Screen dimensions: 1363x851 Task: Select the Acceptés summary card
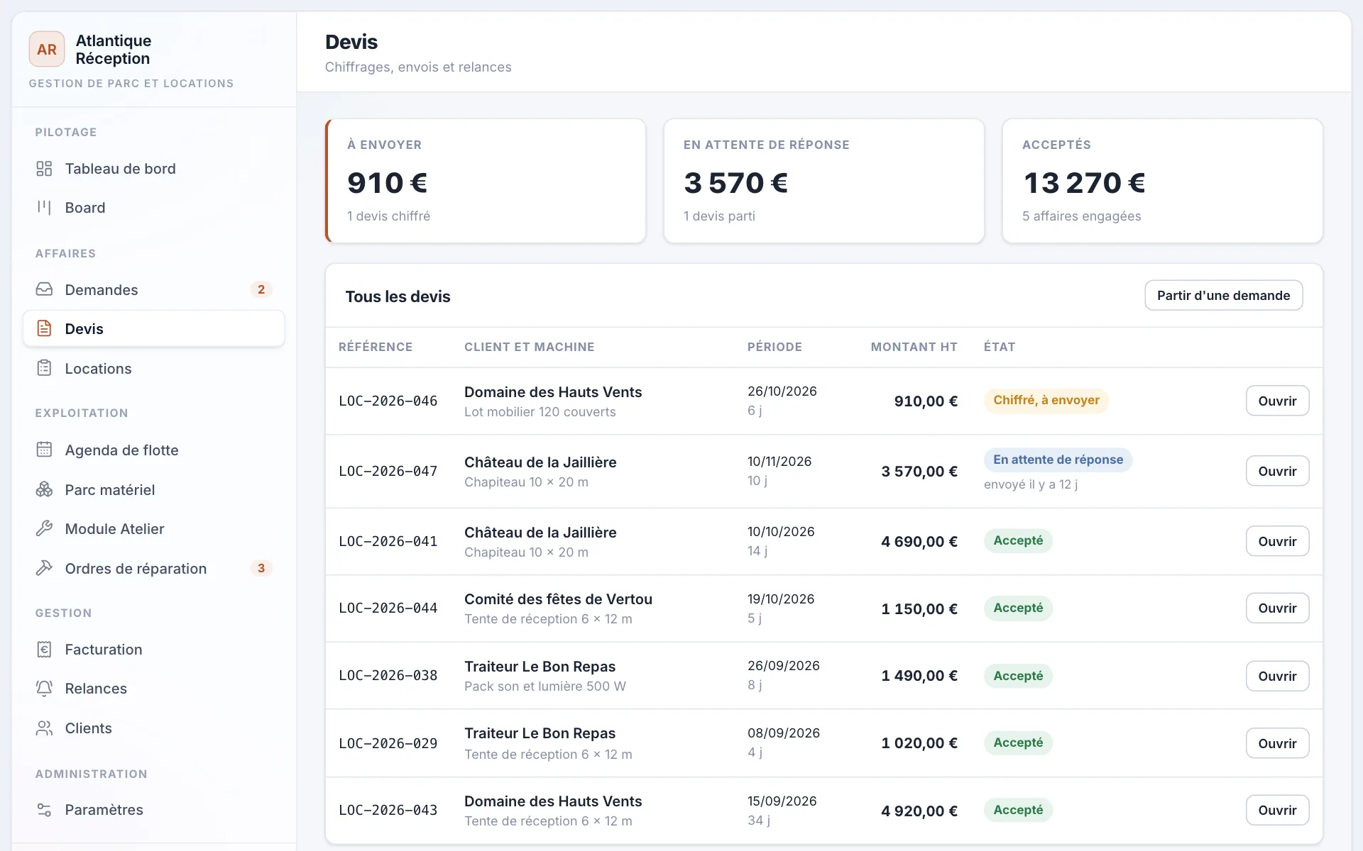(1162, 181)
